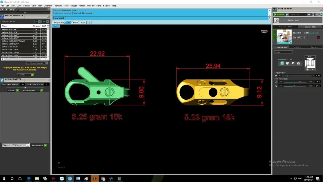Adjust the Brightness slider

coord(297,76)
